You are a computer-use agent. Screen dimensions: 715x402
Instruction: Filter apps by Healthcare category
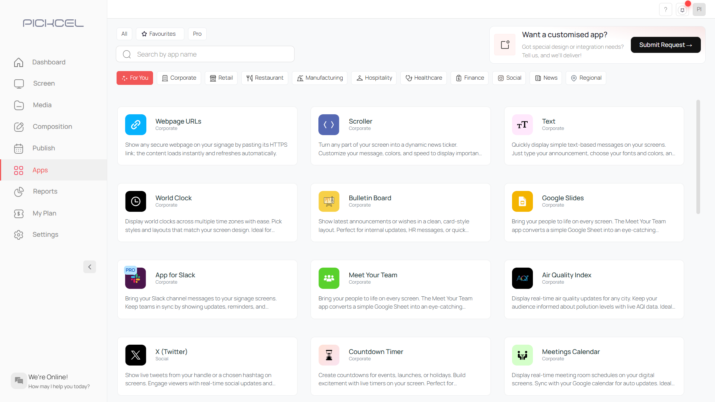click(423, 78)
